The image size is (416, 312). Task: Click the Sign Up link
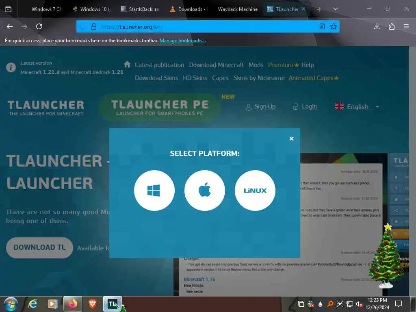(x=260, y=107)
